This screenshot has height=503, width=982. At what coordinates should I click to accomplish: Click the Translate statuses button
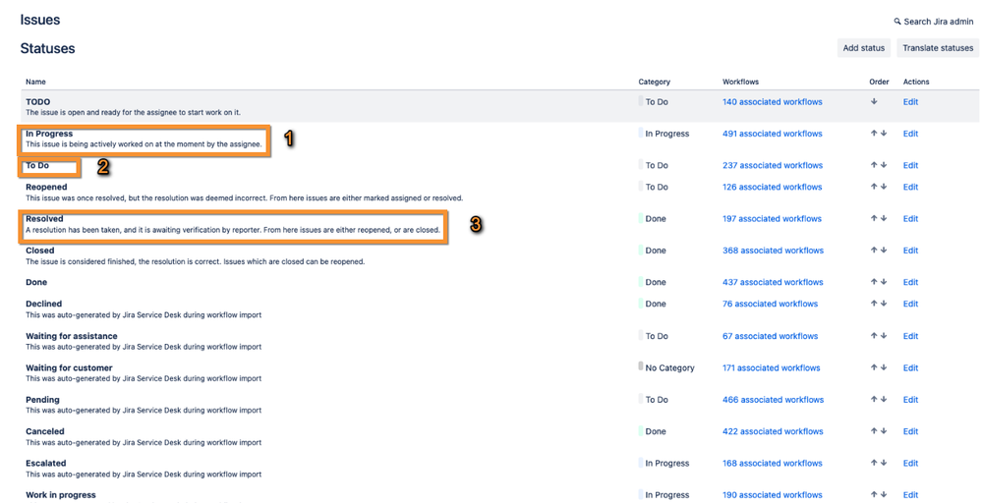(x=938, y=47)
